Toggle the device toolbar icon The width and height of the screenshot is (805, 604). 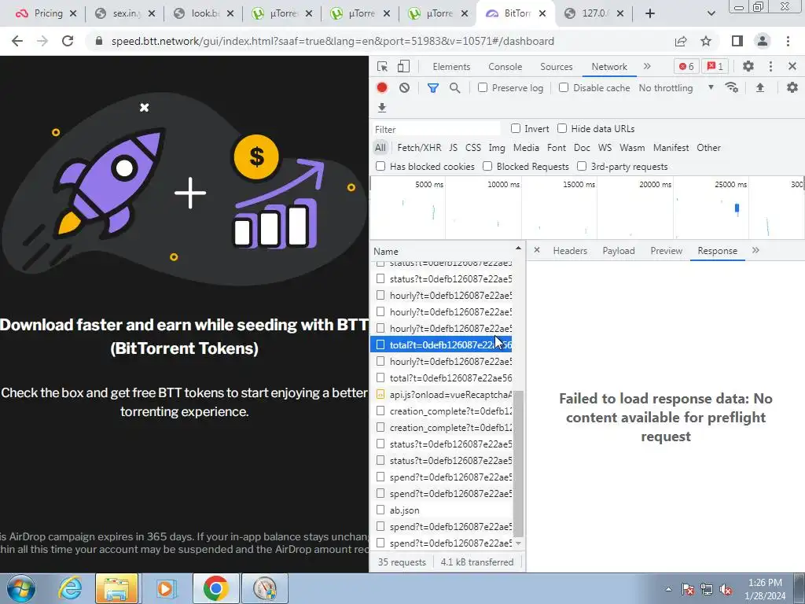tap(403, 67)
